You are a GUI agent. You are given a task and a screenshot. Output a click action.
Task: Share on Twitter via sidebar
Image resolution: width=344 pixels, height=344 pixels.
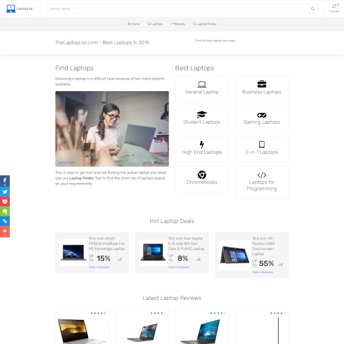tap(5, 191)
